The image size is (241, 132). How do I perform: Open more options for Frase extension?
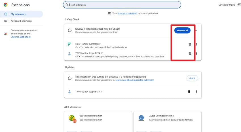point(196,44)
